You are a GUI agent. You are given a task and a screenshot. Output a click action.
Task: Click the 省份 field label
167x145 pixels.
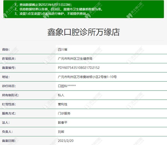pos(6,49)
